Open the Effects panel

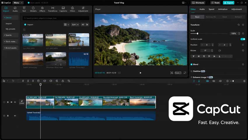[42, 9]
